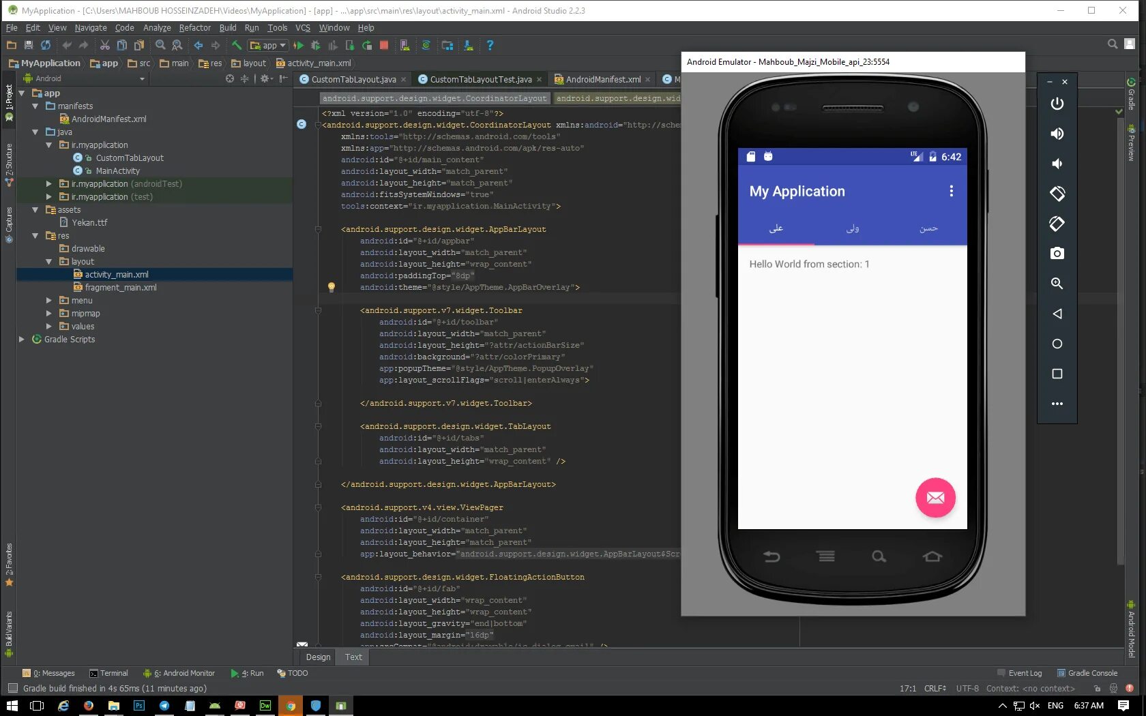The image size is (1146, 716).
Task: Open AVD Manager from the toolbar
Action: pos(405,45)
